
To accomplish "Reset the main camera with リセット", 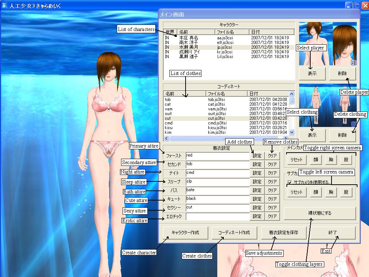I will [x=297, y=160].
